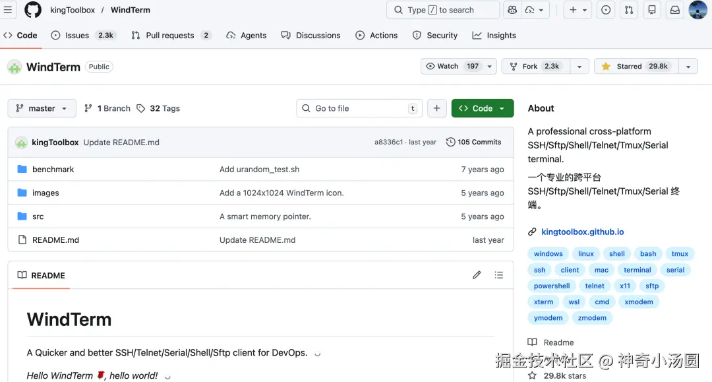Screen dimensions: 712x382
Task: Expand the star lists dropdown arrow
Action: [688, 67]
